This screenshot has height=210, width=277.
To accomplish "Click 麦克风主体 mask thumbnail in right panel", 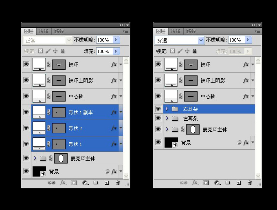I will (x=193, y=129).
